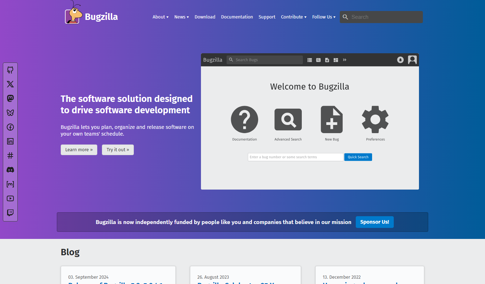Click the new file icon in demo toolbar
485x284 pixels.
pos(327,60)
